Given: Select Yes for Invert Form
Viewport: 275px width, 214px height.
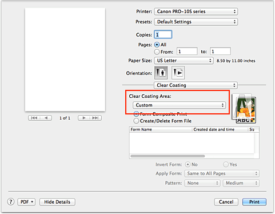Looking at the screenshot, I should coord(226,164).
